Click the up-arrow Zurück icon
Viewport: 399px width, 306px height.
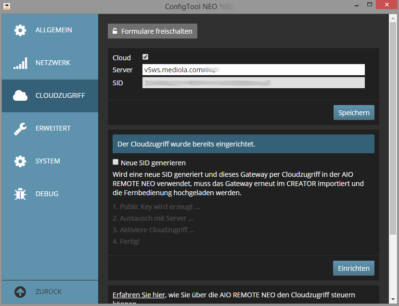[x=20, y=292]
